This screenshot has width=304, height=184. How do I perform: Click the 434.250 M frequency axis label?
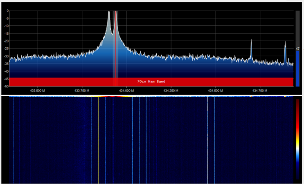click(x=171, y=91)
